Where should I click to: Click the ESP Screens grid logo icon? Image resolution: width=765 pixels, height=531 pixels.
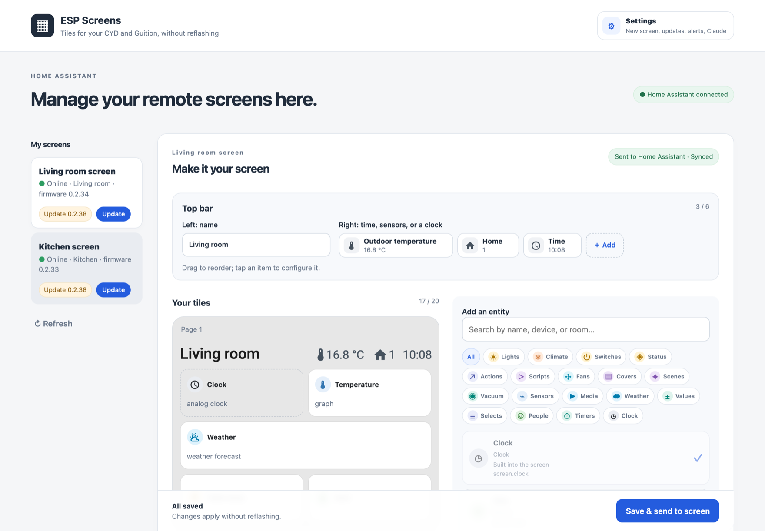click(x=42, y=26)
